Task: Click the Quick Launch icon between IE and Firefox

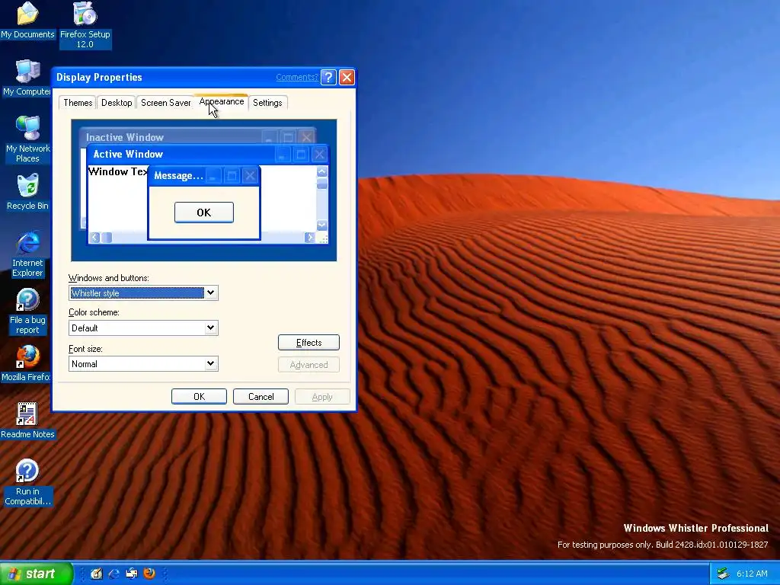Action: (x=131, y=574)
